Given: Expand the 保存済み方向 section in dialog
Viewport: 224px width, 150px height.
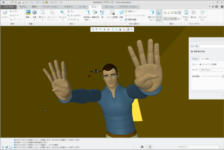Looking at the screenshot, I should (192, 52).
